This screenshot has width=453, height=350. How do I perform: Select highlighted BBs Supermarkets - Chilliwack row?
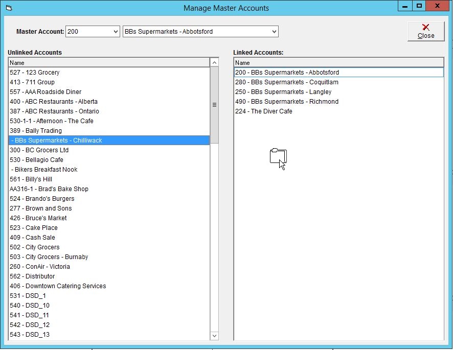pos(109,141)
